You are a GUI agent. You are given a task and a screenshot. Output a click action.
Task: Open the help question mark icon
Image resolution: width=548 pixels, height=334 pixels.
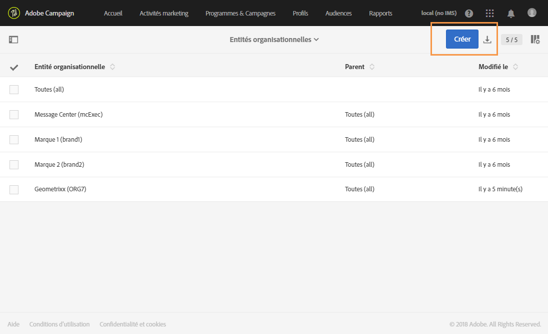click(x=469, y=14)
